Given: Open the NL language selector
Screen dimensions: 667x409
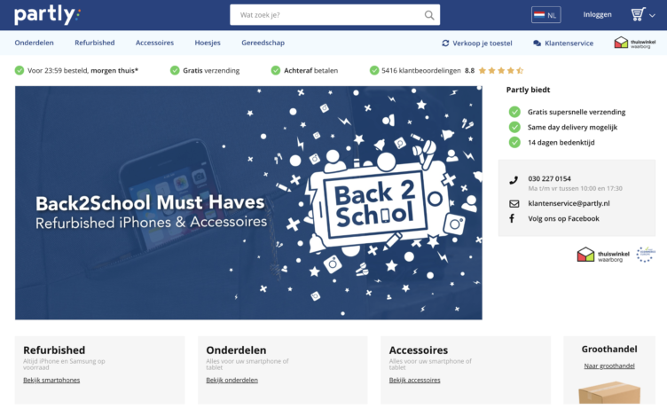Looking at the screenshot, I should tap(545, 15).
